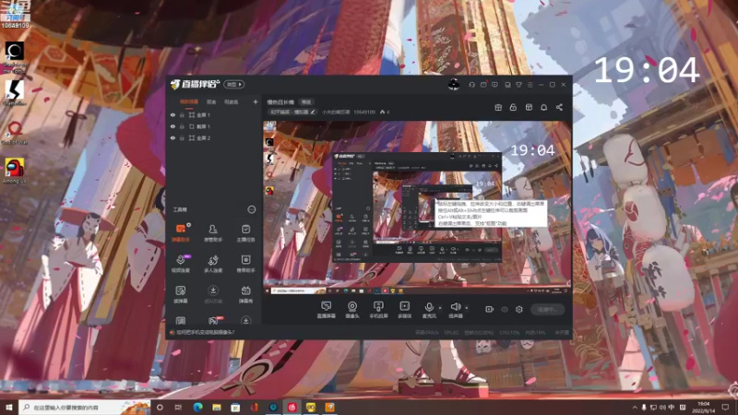The image size is (738, 415).
Task: Click the grayed download tool beside 读弹幕
Action: [x=213, y=294]
